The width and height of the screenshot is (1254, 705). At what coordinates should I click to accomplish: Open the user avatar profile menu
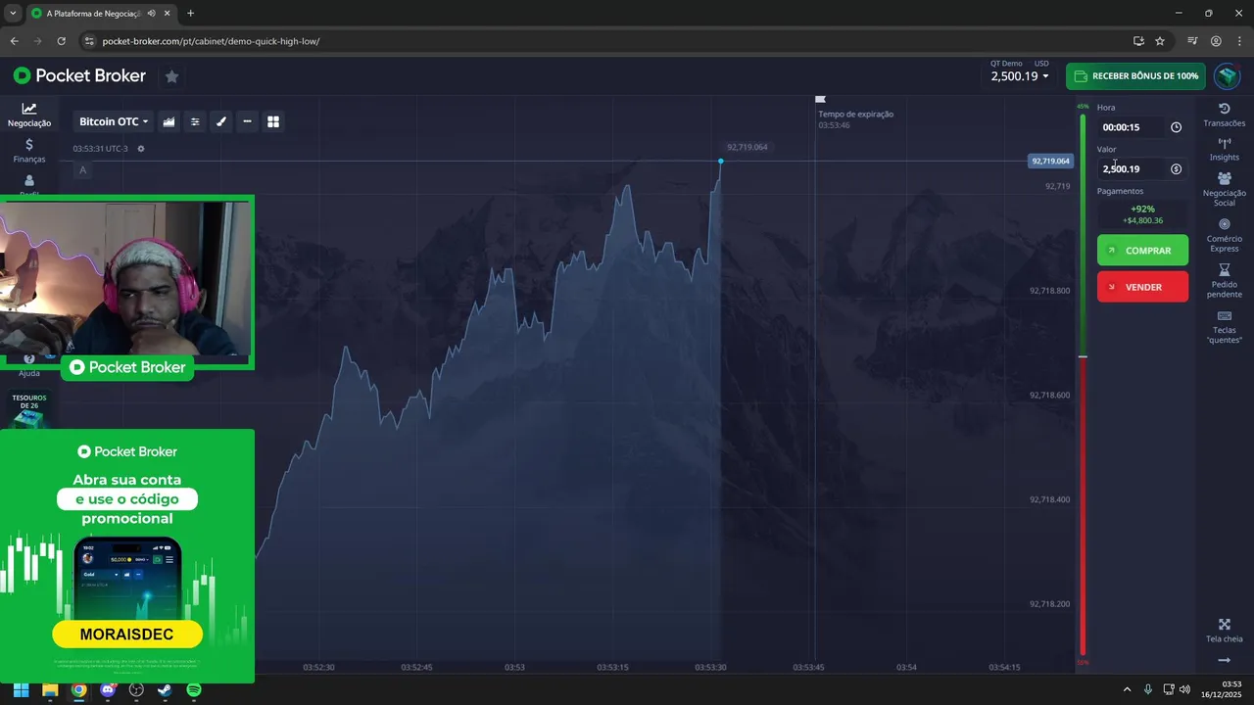pos(1227,76)
